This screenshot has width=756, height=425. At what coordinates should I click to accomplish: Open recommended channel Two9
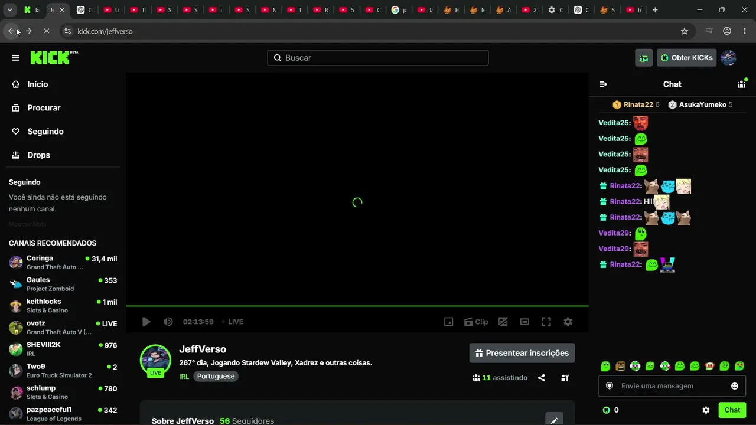[63, 371]
